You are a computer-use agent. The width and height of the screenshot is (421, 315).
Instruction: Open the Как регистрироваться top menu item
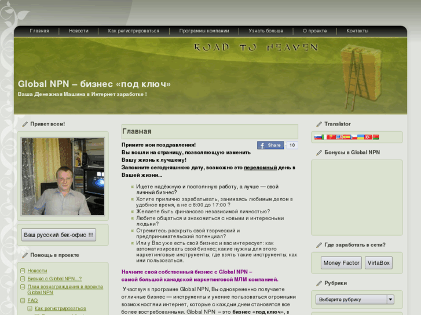[x=134, y=31]
